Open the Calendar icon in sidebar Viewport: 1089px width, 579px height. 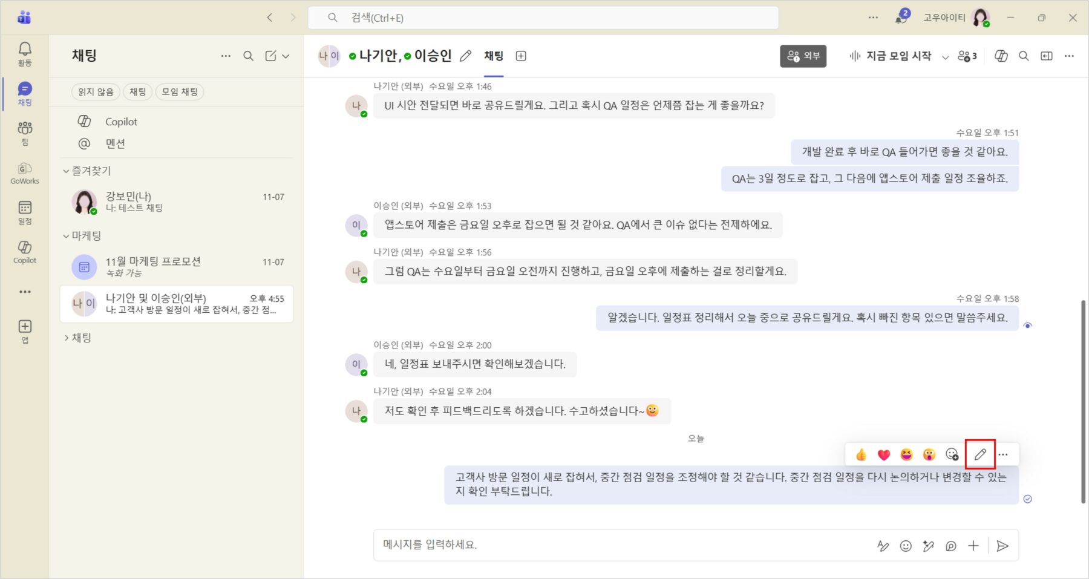coord(25,212)
